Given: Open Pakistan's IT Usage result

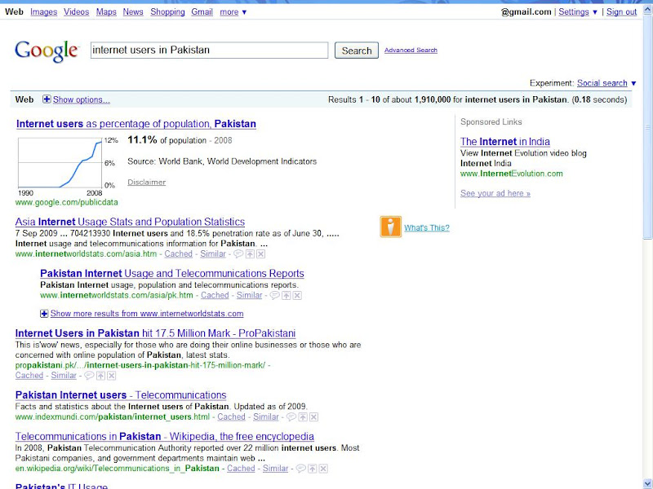Looking at the screenshot, I should [x=62, y=485].
